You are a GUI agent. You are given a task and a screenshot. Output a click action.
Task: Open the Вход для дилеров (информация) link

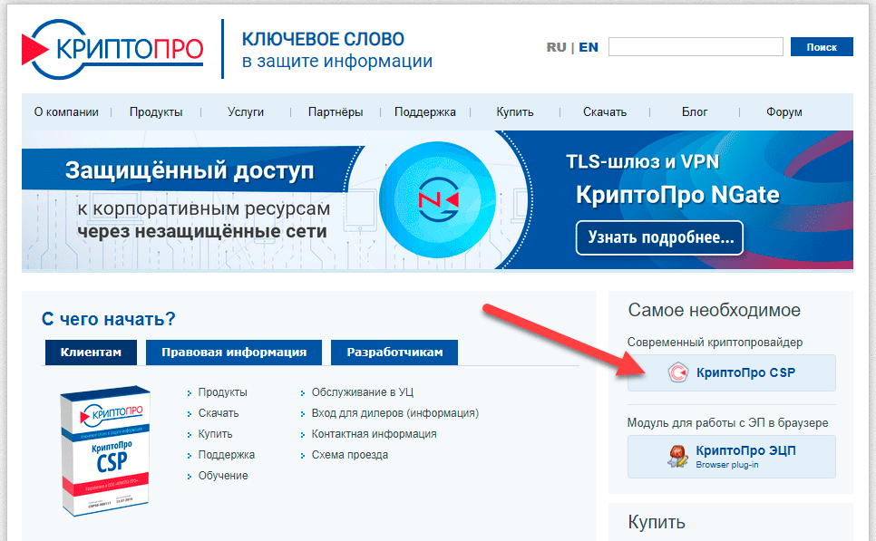point(395,413)
